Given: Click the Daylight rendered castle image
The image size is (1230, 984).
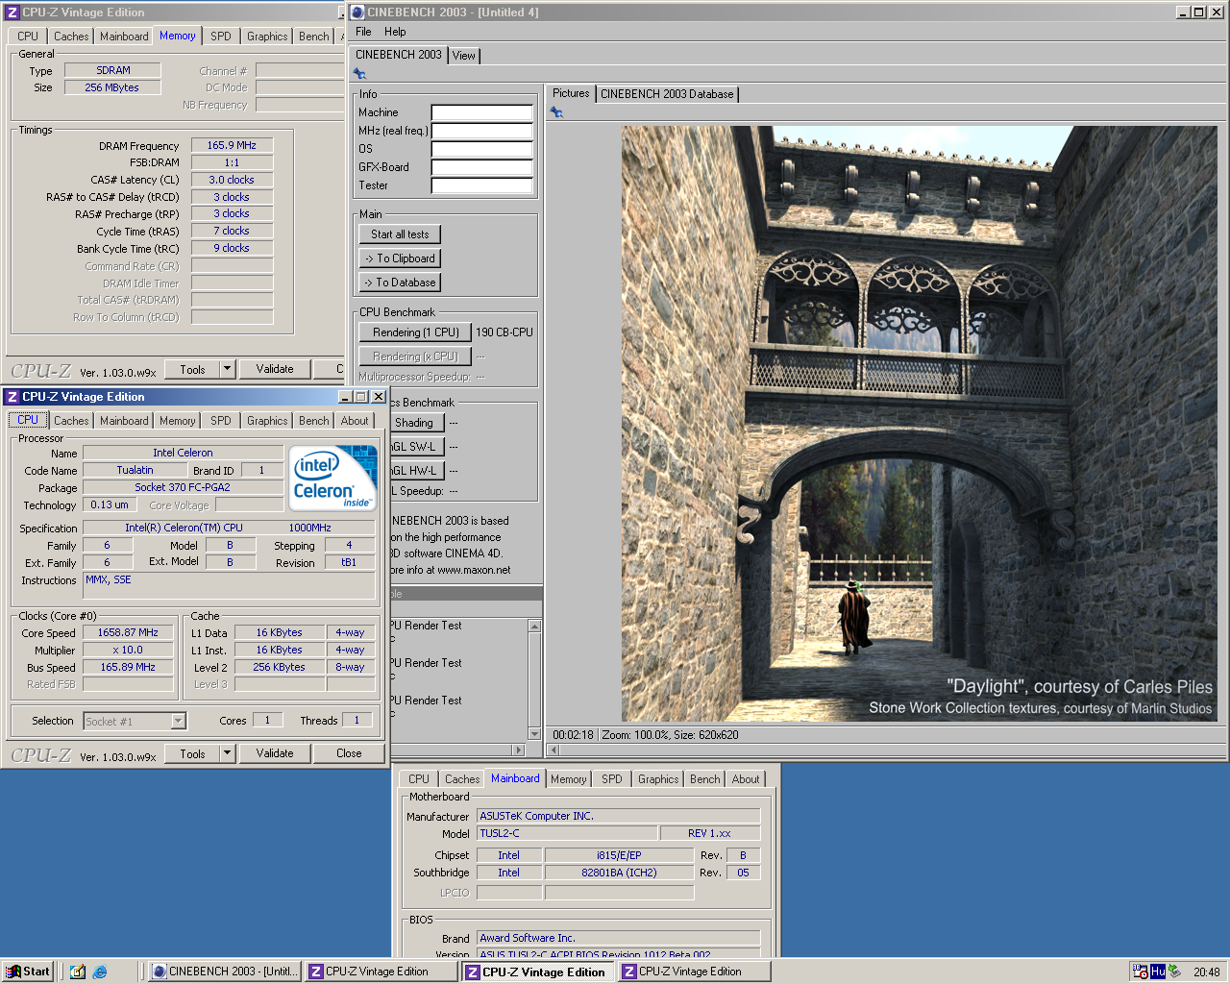Looking at the screenshot, I should click(x=919, y=424).
